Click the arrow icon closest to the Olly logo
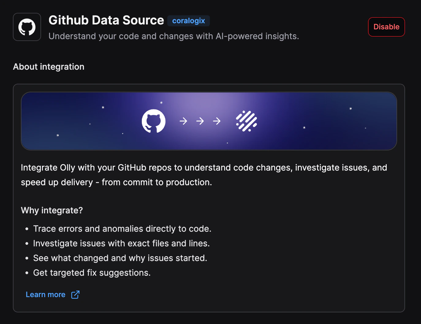This screenshot has width=421, height=324. click(x=217, y=121)
